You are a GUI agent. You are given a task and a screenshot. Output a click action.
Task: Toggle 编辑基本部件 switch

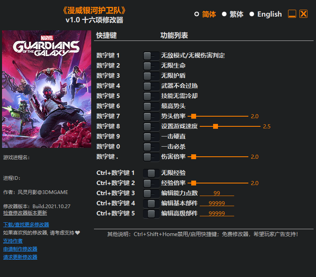pos(151,204)
